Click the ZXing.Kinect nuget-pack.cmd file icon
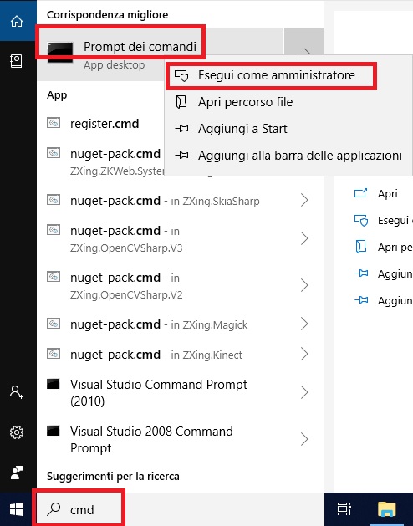This screenshot has height=526, width=413. point(54,354)
